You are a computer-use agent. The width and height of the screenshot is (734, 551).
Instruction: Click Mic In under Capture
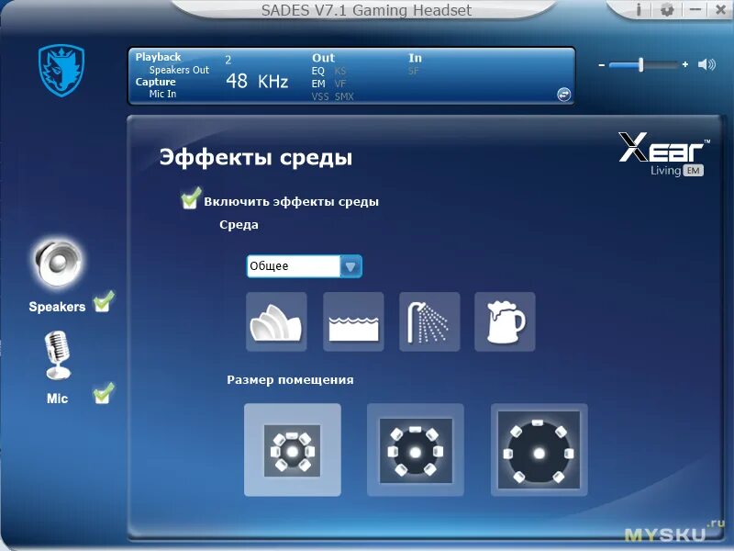162,94
